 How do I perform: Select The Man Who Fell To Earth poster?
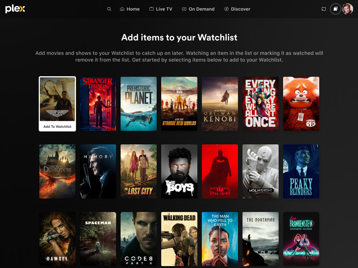tap(220, 239)
